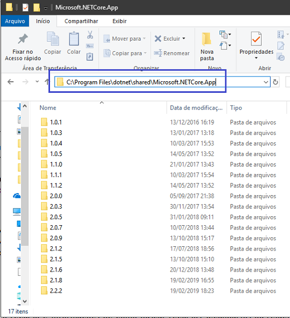
Task: Click the date 13/12/2016 16:19
Action: pos(192,122)
